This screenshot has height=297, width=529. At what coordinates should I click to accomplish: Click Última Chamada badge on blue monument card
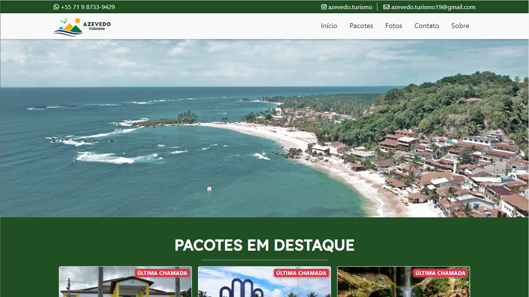pos(301,273)
